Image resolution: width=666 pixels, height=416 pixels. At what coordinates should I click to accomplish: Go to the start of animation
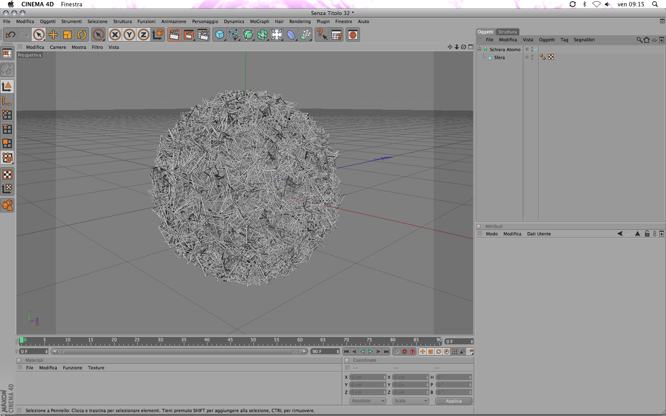pos(346,351)
